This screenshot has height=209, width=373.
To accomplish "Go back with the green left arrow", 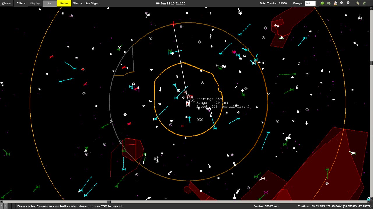I will [322, 3].
